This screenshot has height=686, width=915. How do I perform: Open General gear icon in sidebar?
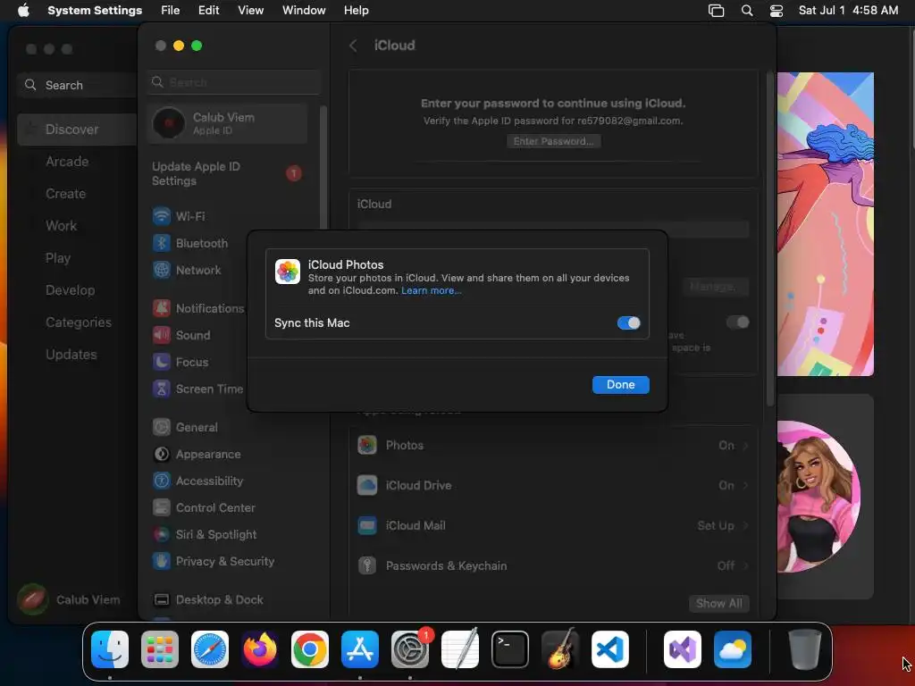tap(162, 428)
